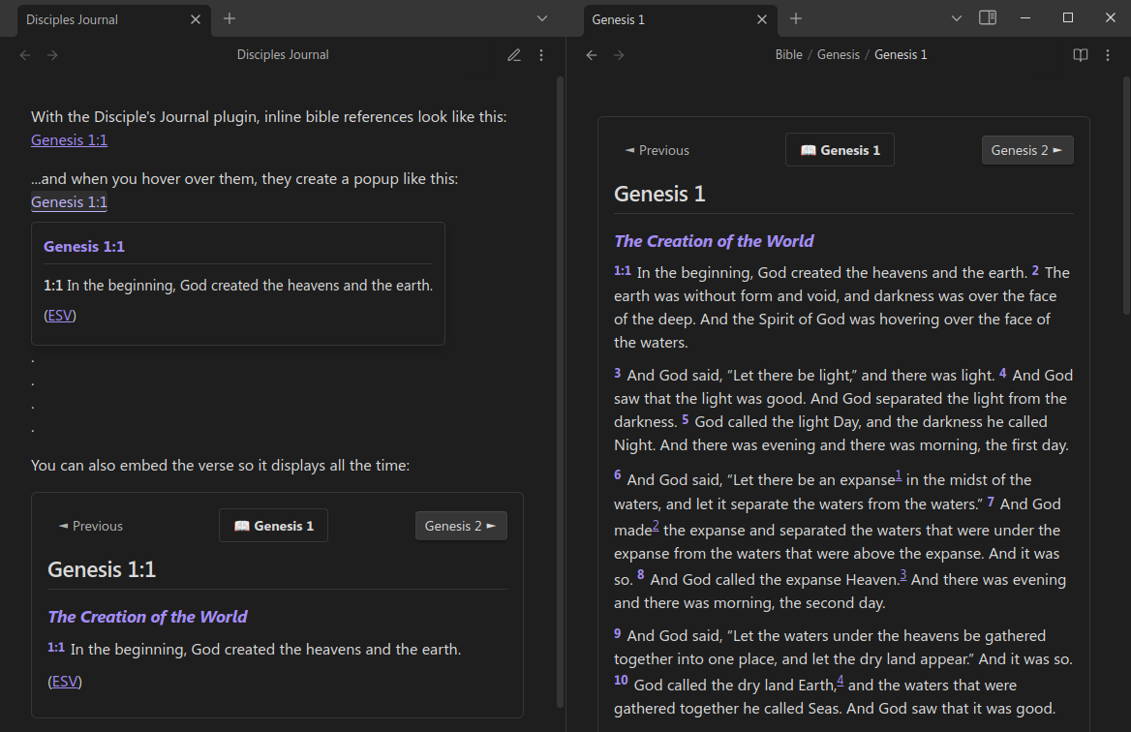
Task: Click verse number 1:1 in the right pane
Action: click(623, 270)
